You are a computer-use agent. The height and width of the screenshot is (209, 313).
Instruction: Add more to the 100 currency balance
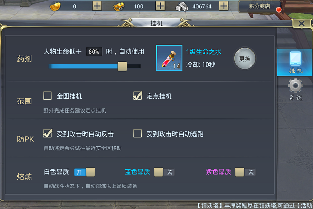point(160,6)
